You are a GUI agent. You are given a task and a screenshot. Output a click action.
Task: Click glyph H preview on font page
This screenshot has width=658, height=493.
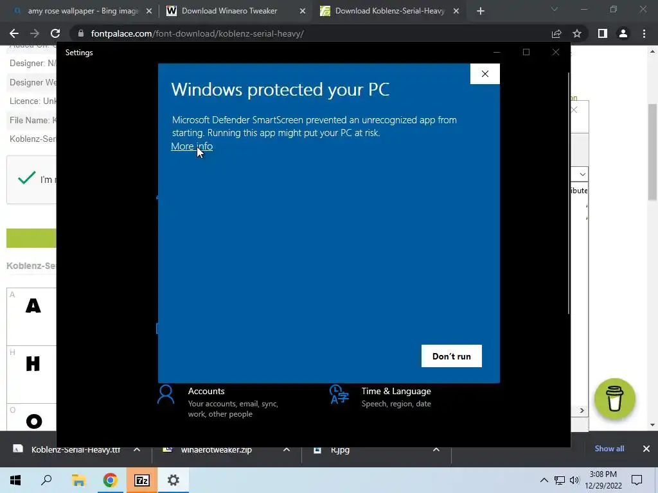tap(33, 363)
